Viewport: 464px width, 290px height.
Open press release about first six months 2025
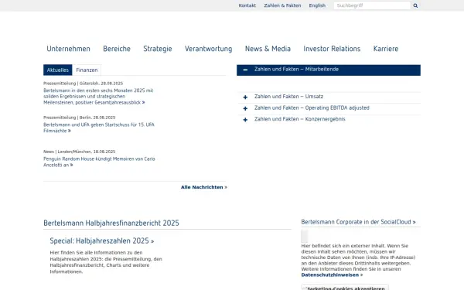tap(98, 97)
